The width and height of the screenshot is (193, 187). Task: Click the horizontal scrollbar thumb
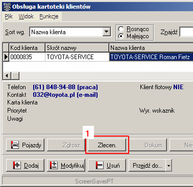point(15,75)
